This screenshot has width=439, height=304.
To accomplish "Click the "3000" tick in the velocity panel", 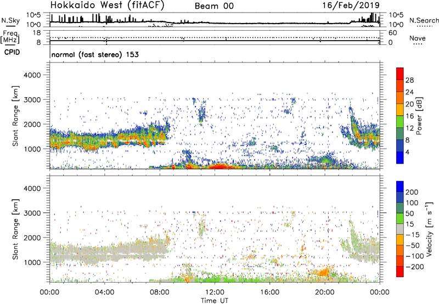I will [x=32, y=213].
